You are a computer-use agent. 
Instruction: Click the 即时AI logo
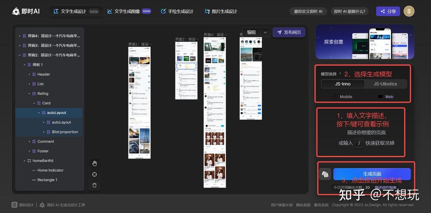(26, 11)
